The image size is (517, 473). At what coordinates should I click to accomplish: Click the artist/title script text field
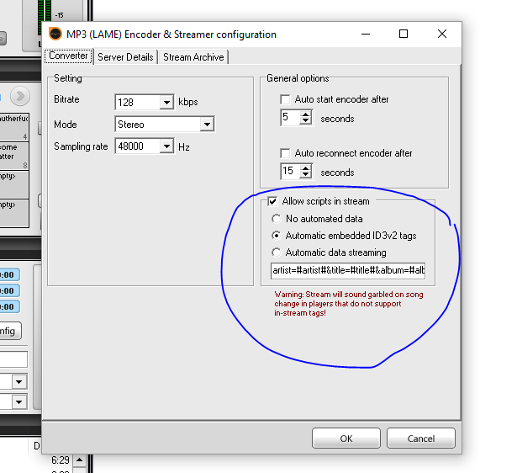348,271
